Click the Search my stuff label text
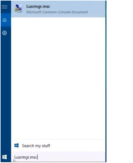Image resolution: width=133 pixels, height=163 pixels. 36,146
